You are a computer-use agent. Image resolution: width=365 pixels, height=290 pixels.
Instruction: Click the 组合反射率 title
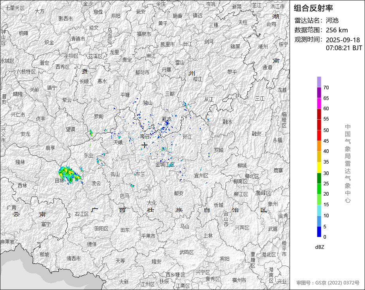(x=313, y=8)
